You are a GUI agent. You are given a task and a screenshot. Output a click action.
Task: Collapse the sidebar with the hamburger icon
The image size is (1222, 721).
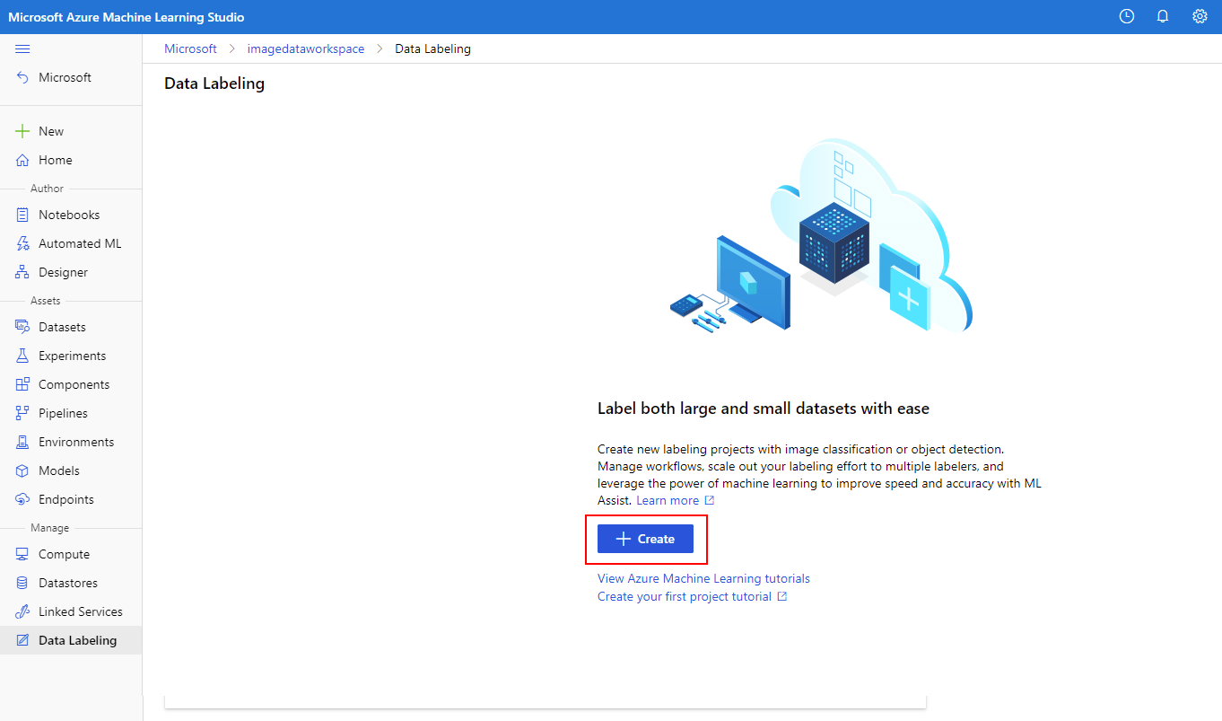click(22, 48)
